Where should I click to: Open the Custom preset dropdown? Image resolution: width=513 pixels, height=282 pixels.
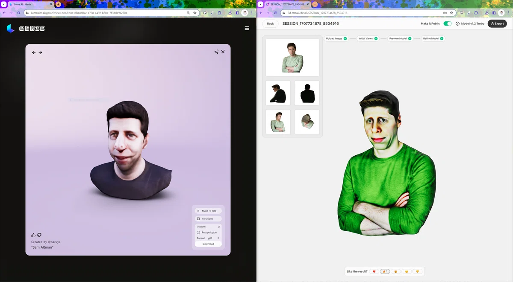[208, 227]
